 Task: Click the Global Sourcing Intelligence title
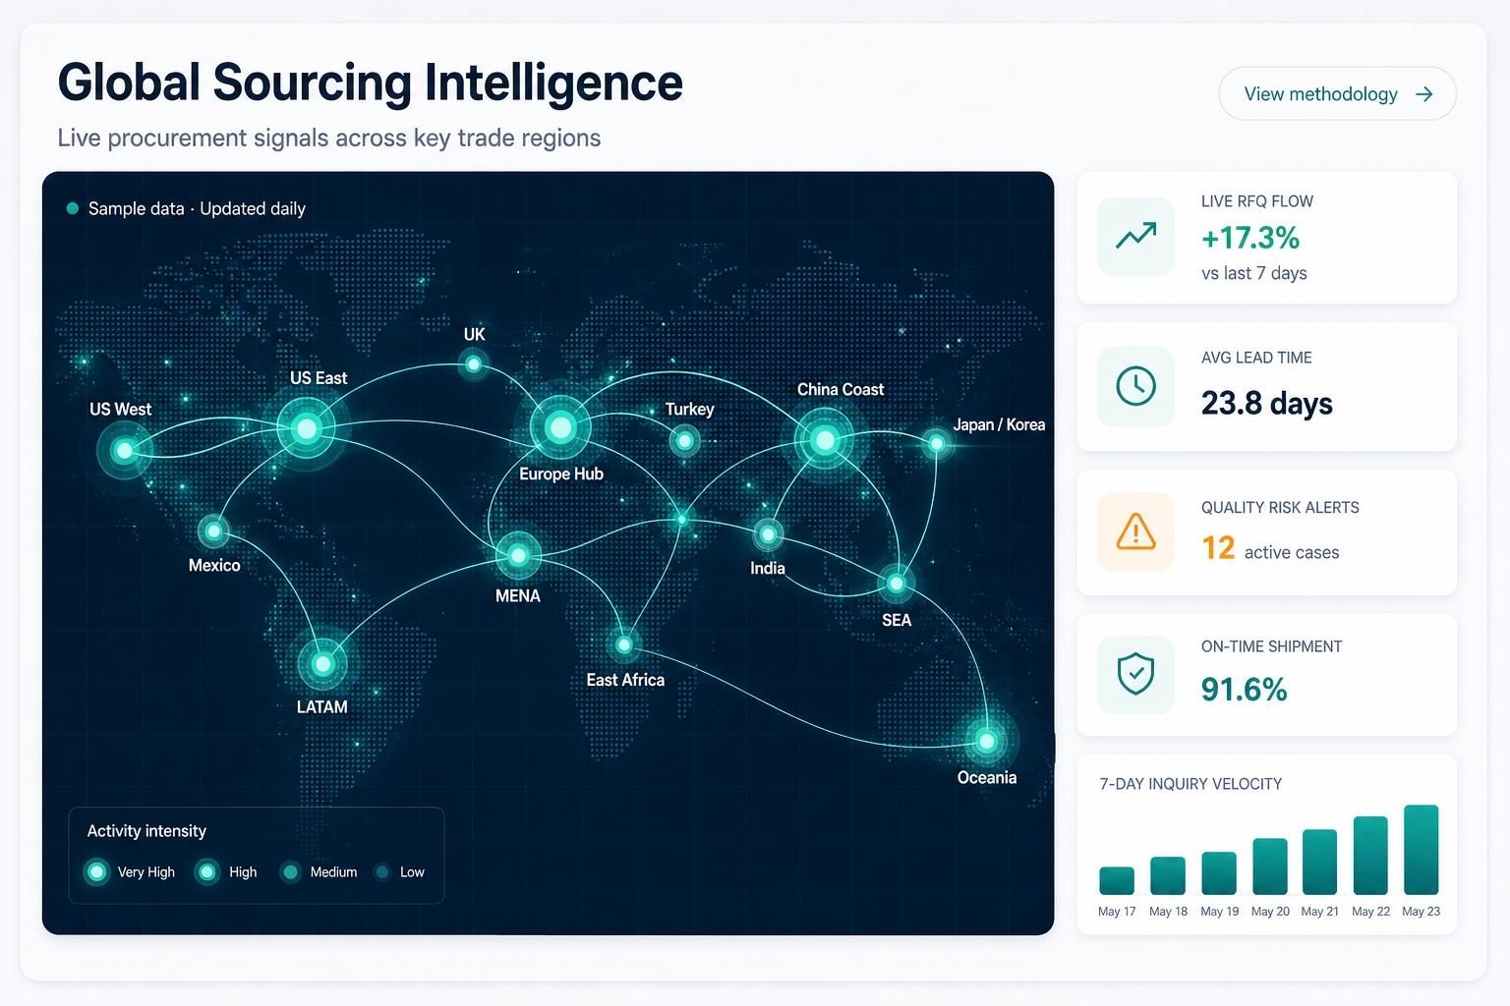[x=370, y=83]
